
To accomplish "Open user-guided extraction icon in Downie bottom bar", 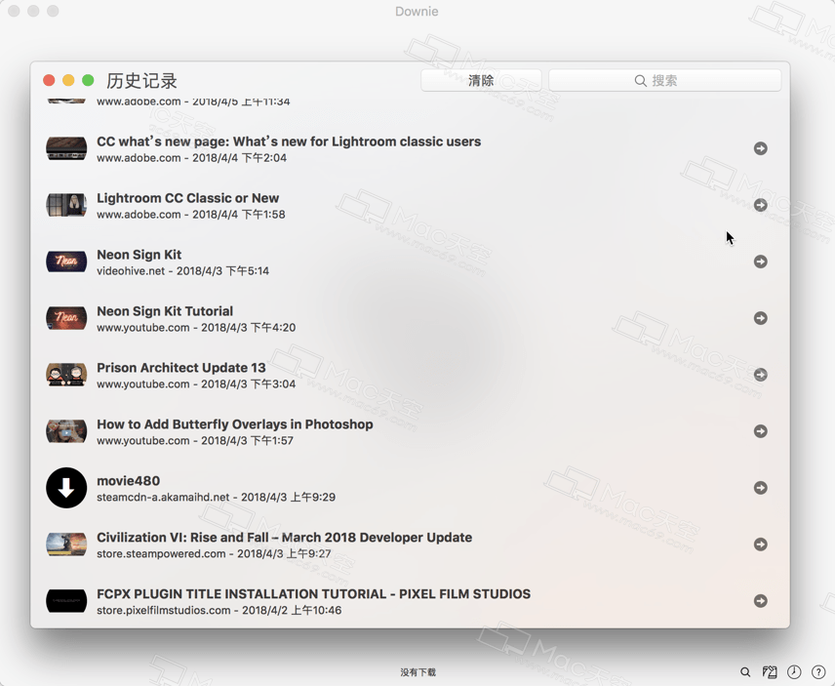I will pos(770,672).
